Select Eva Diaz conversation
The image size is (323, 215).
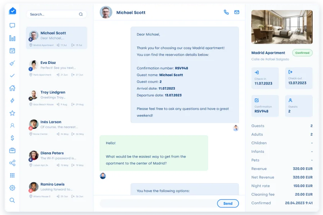(x=56, y=68)
